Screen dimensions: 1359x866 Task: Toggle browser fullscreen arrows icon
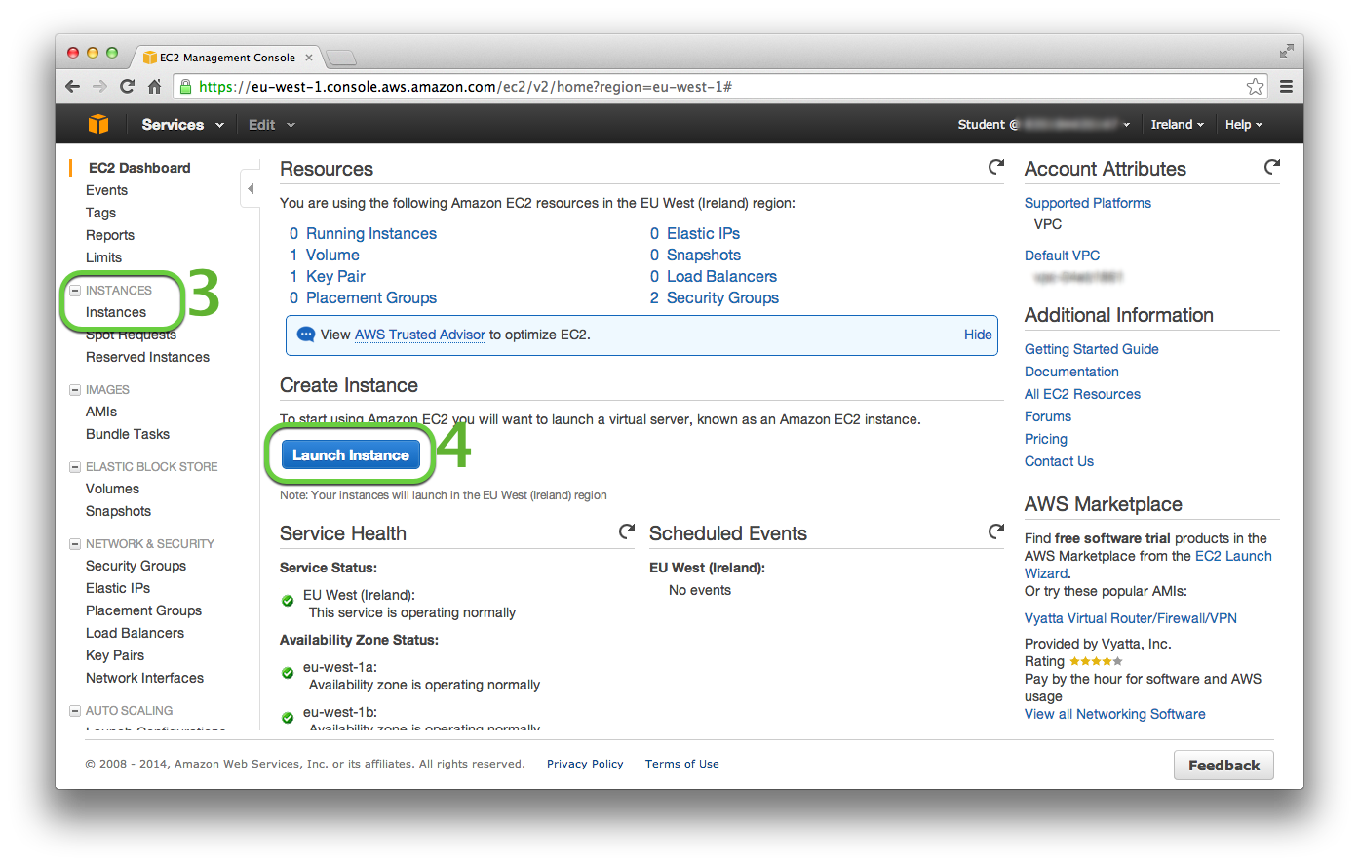[1286, 51]
